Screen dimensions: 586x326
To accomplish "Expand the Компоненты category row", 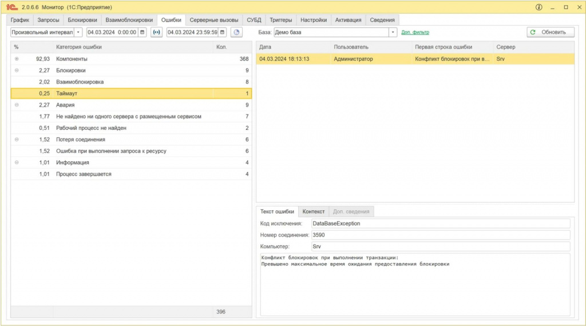I will pos(17,59).
